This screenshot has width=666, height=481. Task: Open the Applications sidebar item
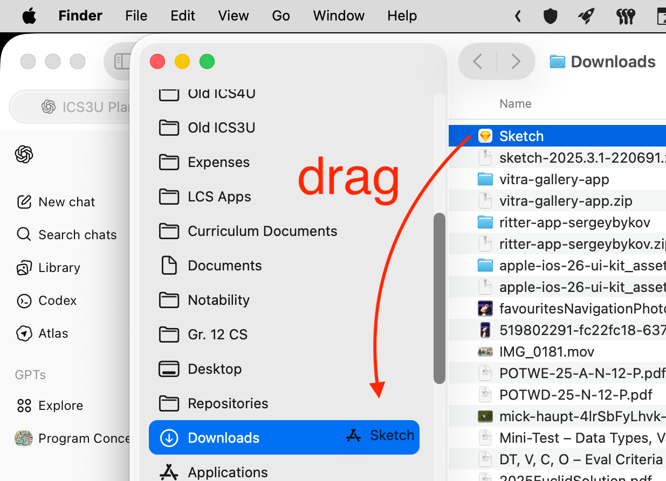click(x=227, y=472)
